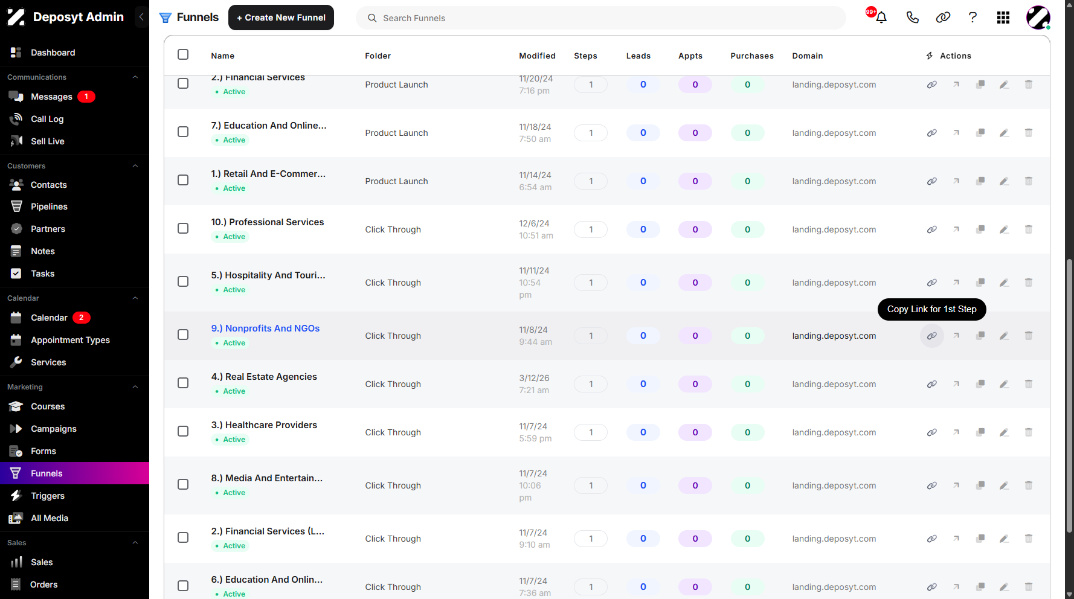Viewport: 1074px width, 599px height.
Task: Focus the Search Funnels field
Action: (x=601, y=18)
